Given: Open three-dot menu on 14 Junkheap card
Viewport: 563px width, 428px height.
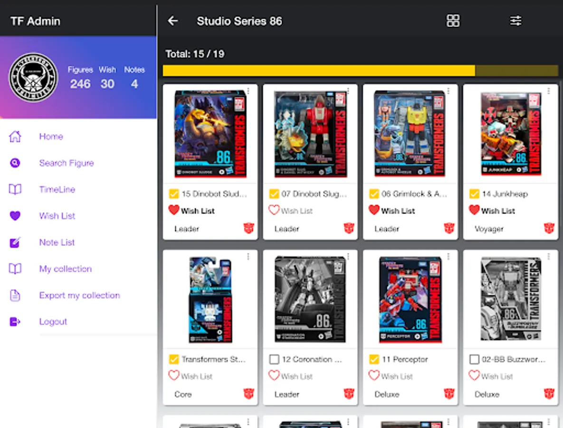Looking at the screenshot, I should click(548, 91).
